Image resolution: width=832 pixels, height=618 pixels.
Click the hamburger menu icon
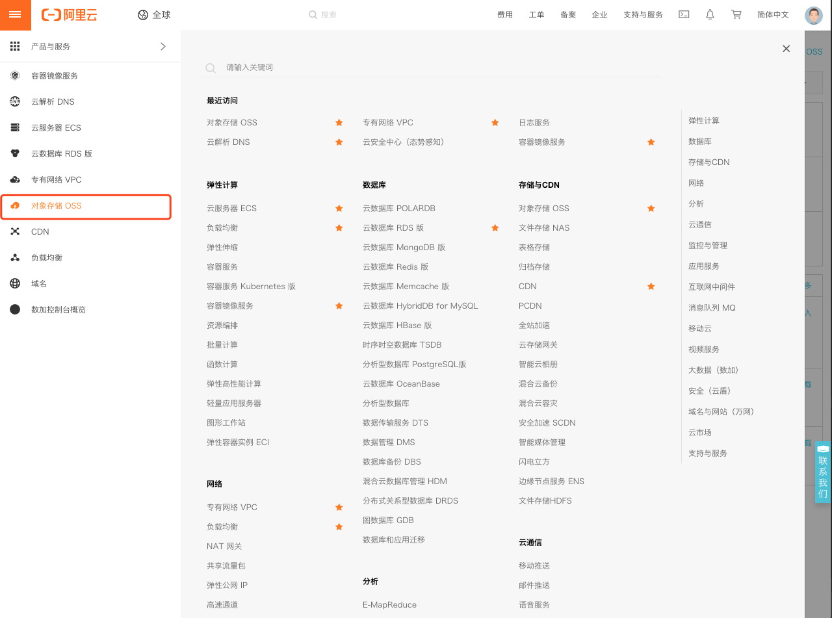(15, 14)
